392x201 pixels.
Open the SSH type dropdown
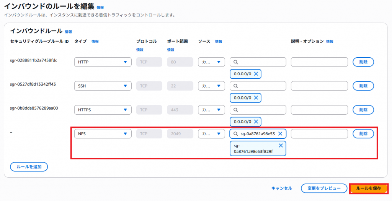pos(103,86)
